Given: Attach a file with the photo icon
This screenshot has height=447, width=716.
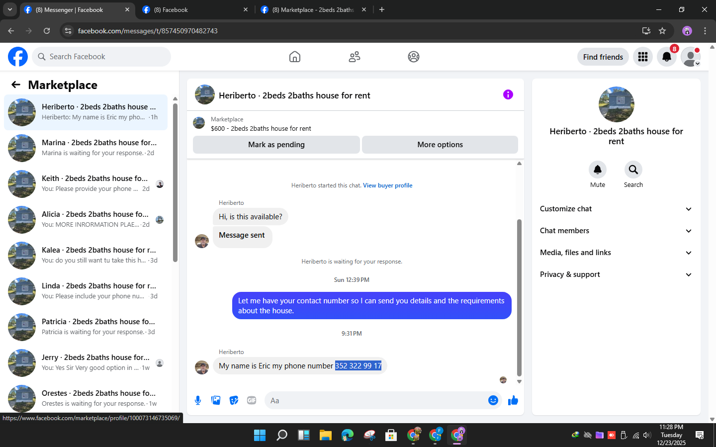Looking at the screenshot, I should (216, 400).
